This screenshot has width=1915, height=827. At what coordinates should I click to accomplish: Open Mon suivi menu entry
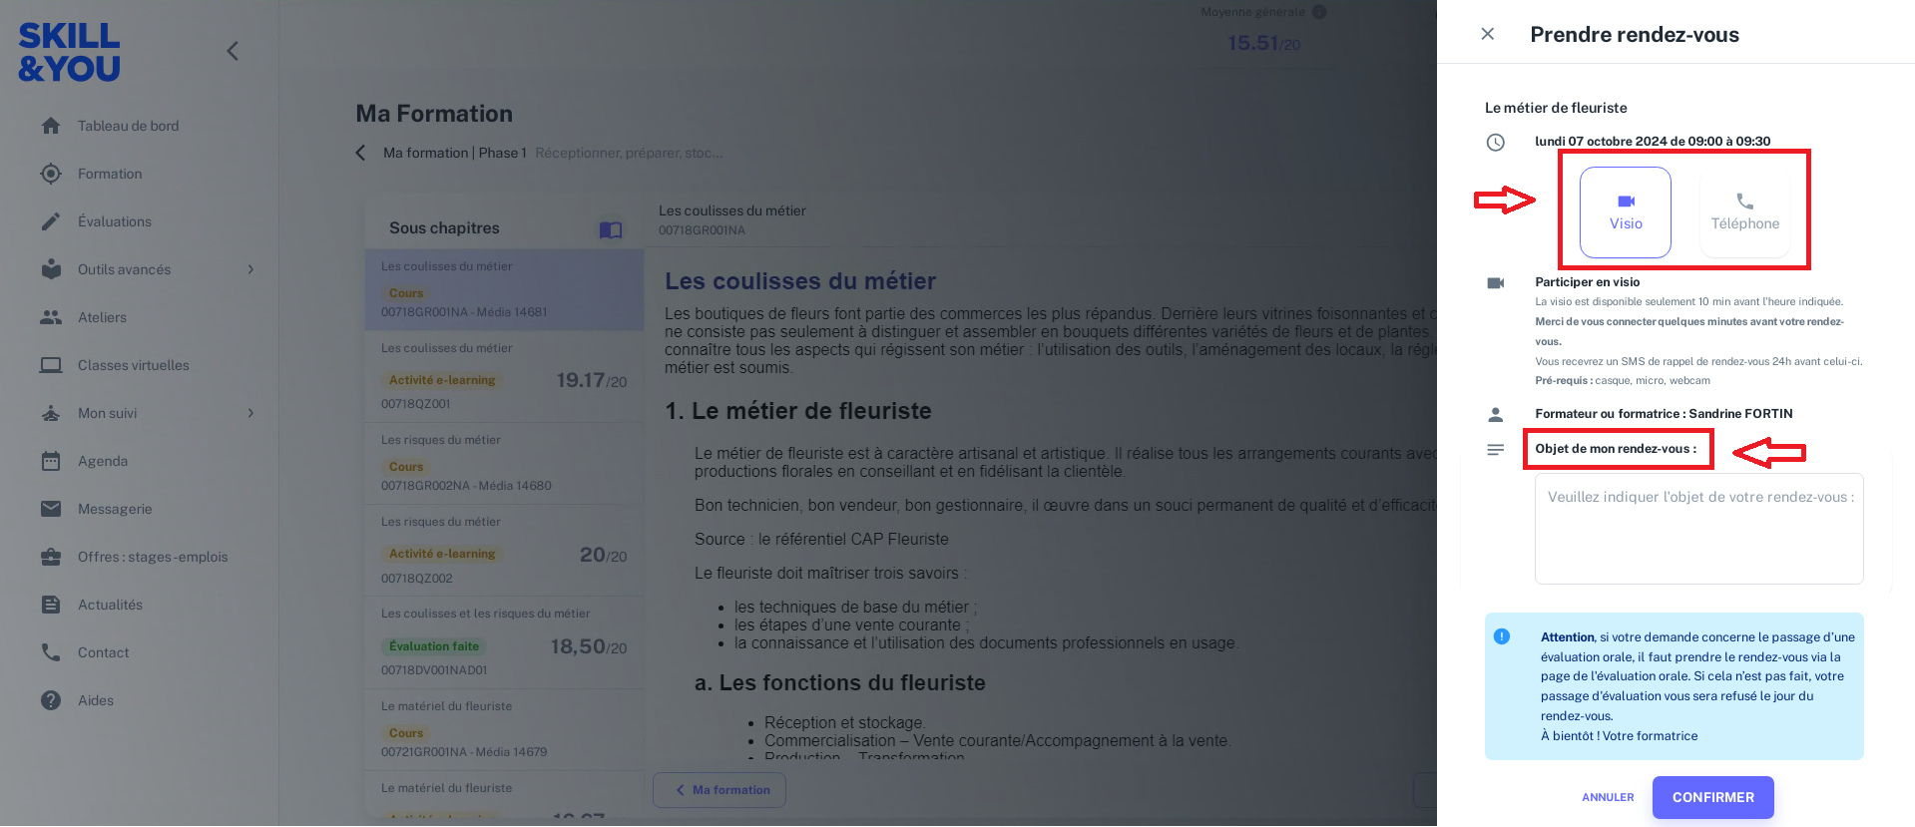(107, 413)
